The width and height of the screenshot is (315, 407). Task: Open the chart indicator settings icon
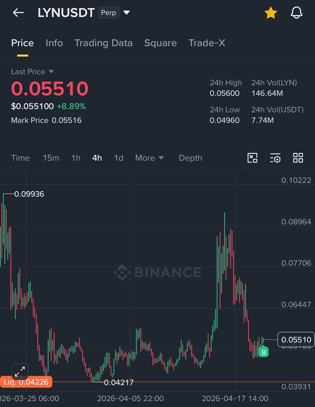(x=275, y=158)
